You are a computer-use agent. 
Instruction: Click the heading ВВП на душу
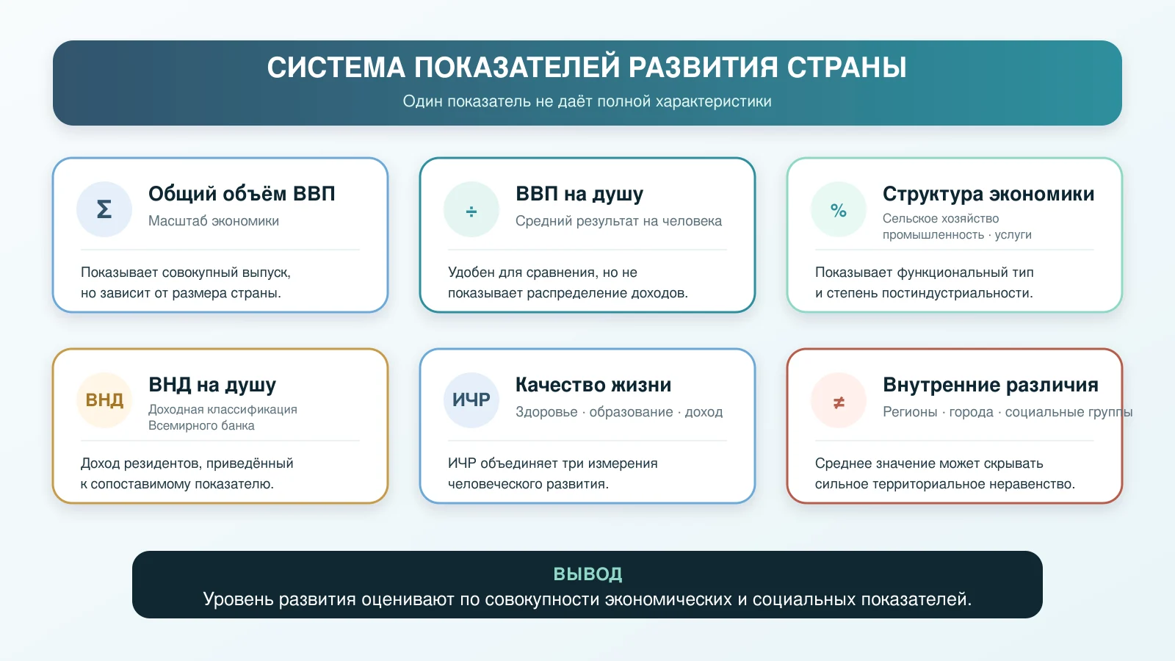pyautogui.click(x=579, y=194)
